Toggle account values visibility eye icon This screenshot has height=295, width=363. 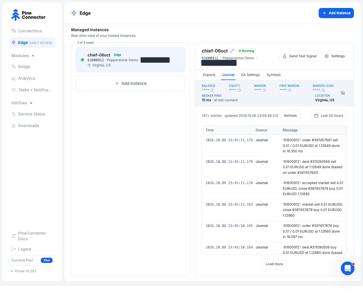[343, 93]
